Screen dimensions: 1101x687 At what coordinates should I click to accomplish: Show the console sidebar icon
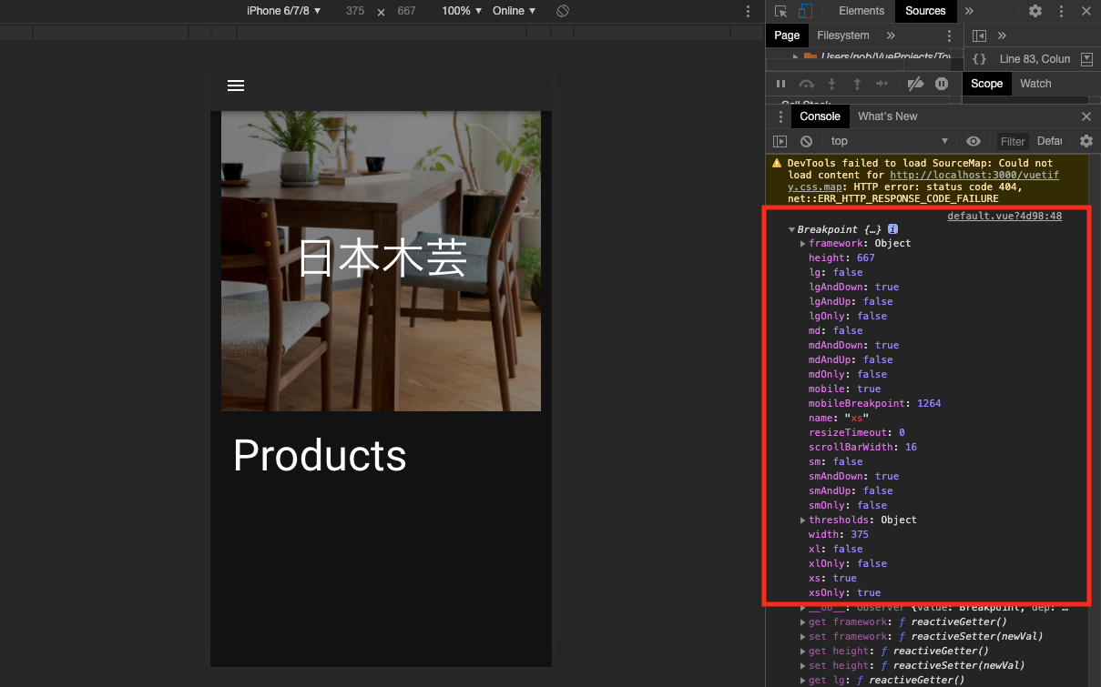[780, 141]
